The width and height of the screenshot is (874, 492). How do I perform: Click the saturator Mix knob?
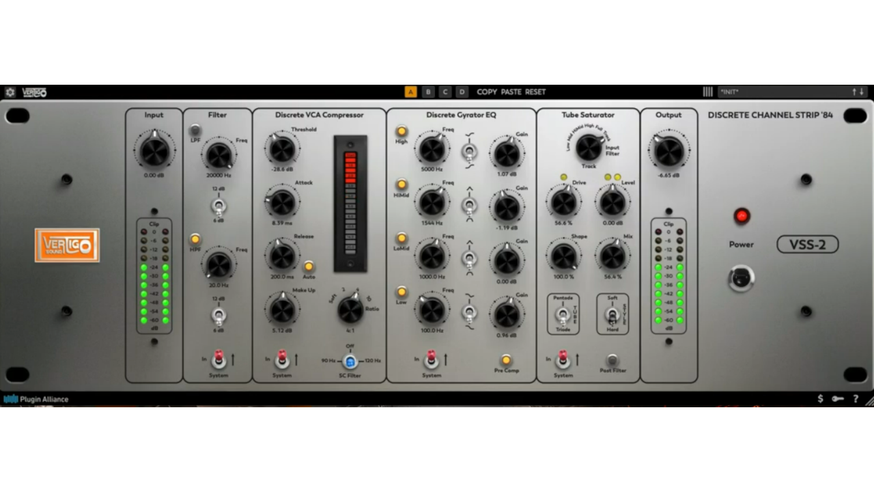pos(612,256)
